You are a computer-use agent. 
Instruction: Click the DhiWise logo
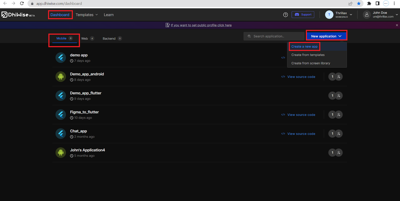click(x=18, y=15)
